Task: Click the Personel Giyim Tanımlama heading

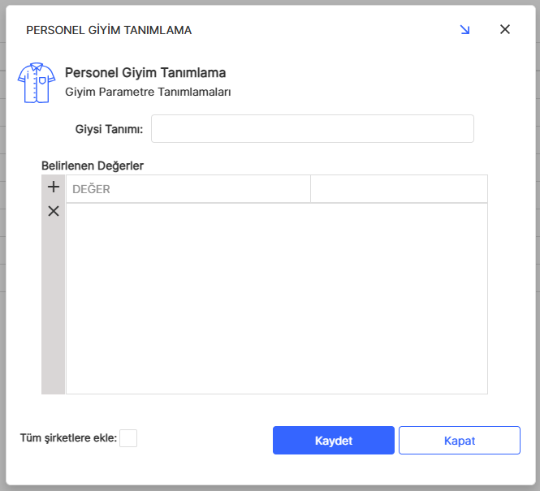Action: click(x=145, y=73)
